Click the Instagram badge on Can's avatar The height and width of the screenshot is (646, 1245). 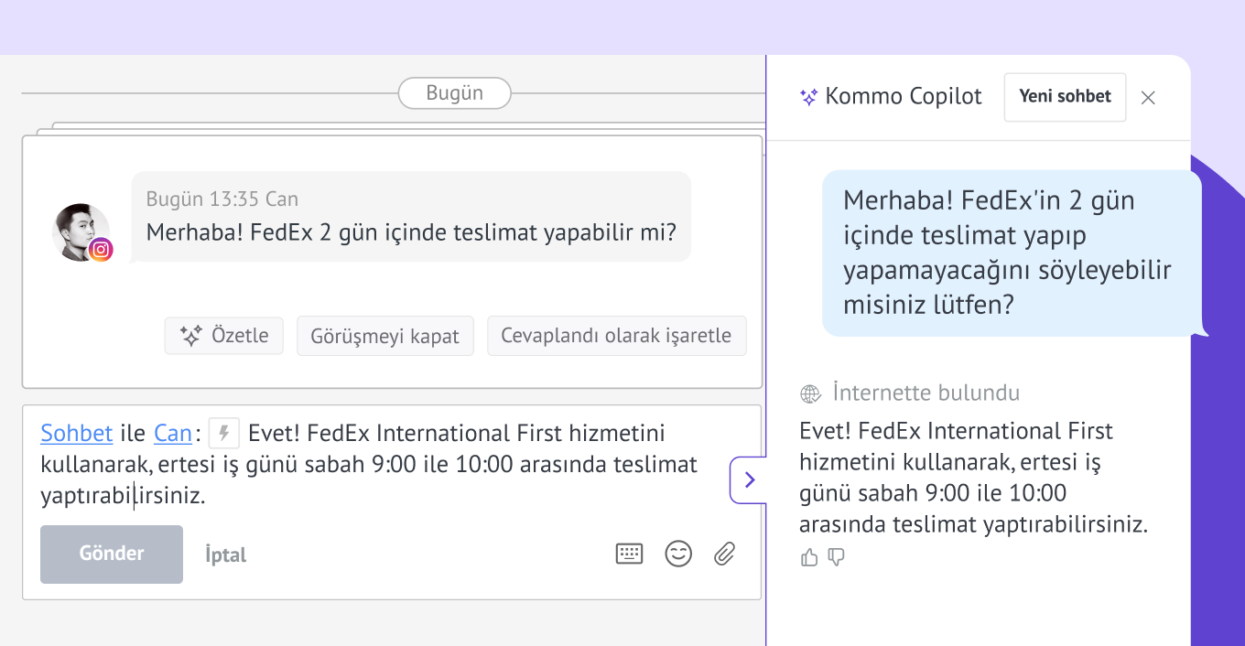coord(101,249)
